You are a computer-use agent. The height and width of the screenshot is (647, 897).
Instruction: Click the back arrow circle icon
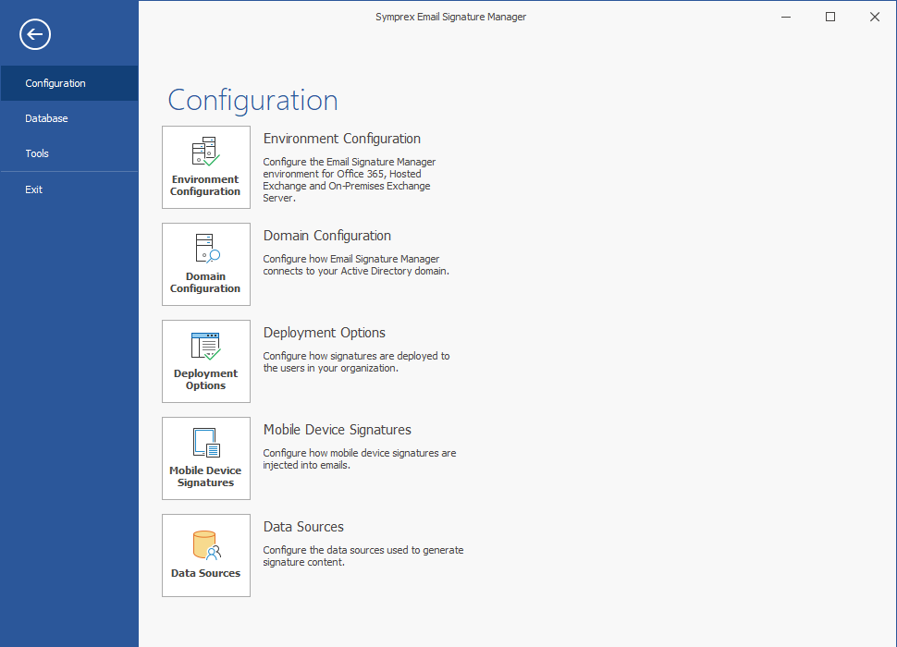coord(35,34)
